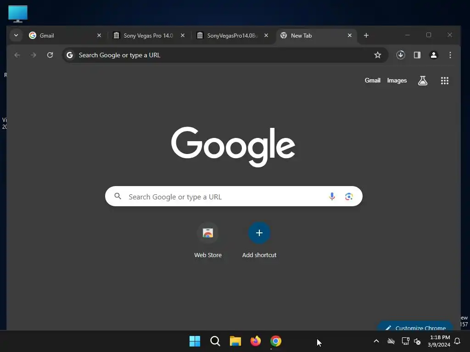Viewport: 470px width, 352px height.
Task: Switch to the Sony Vegas Pro 14.0 tab
Action: [149, 35]
